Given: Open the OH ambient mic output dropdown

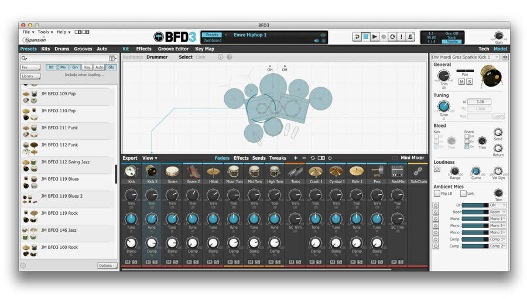Looking at the screenshot, I should click(x=497, y=205).
